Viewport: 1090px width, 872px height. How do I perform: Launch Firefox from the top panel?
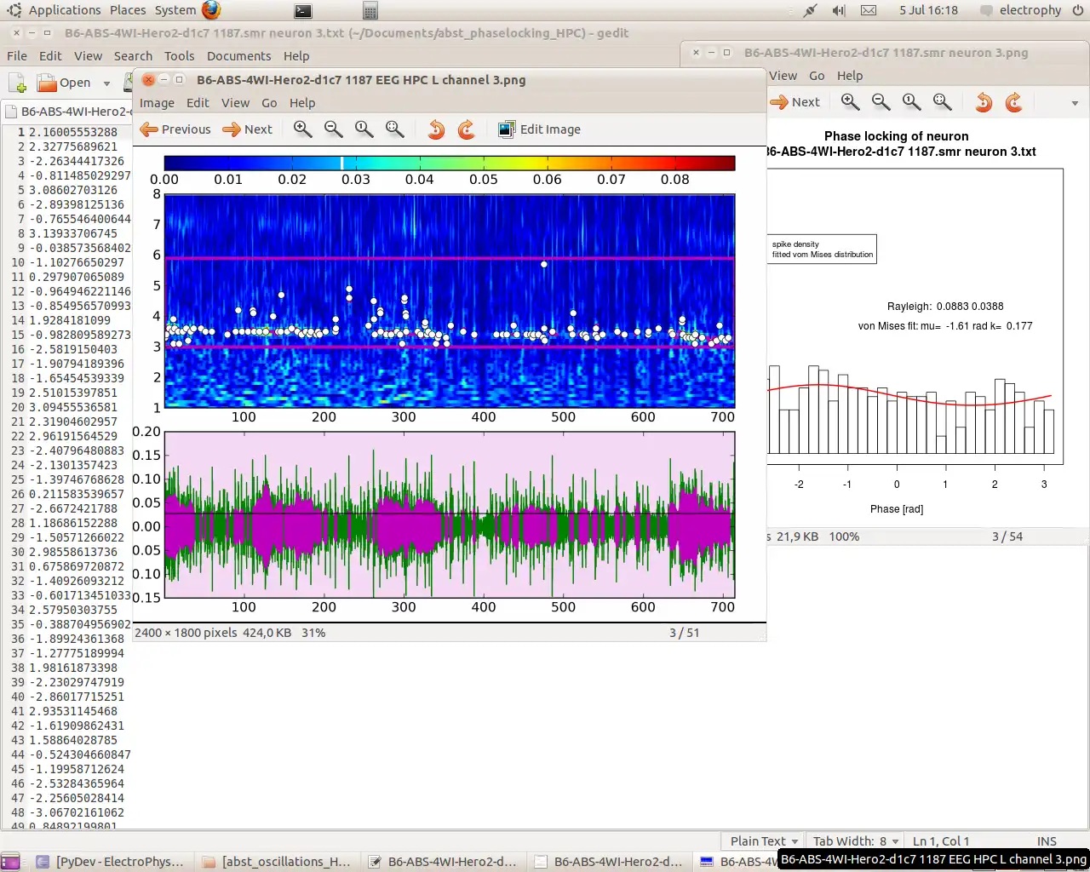[x=211, y=10]
